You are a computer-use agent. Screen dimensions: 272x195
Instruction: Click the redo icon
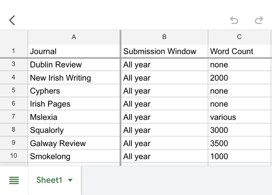(259, 20)
